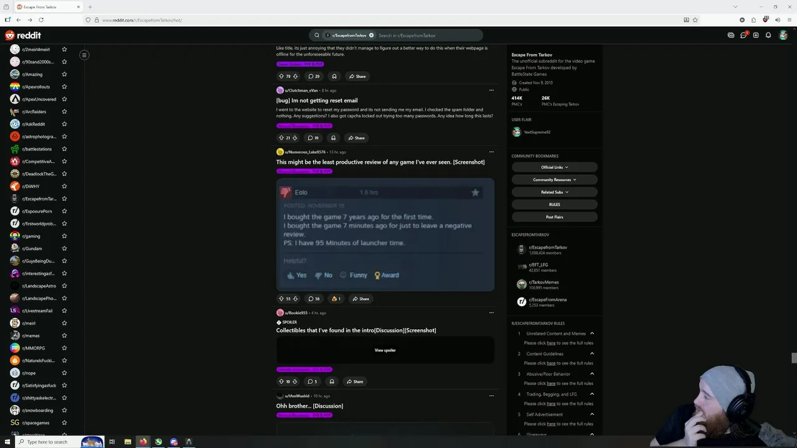Upvote the reset email bug post

pos(281,138)
